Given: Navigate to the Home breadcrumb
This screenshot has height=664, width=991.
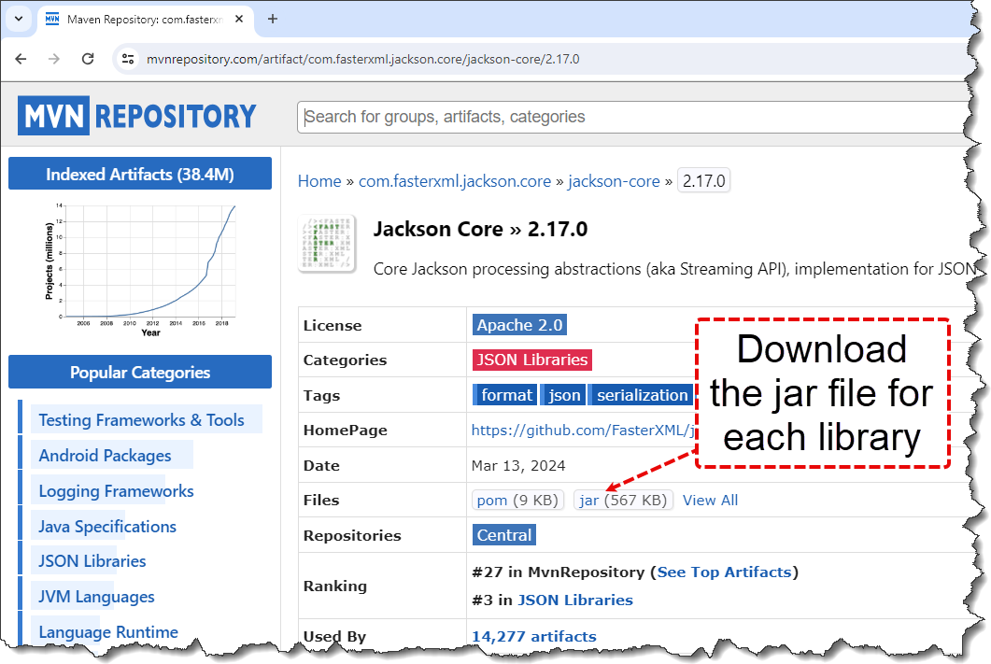Looking at the screenshot, I should pos(319,180).
